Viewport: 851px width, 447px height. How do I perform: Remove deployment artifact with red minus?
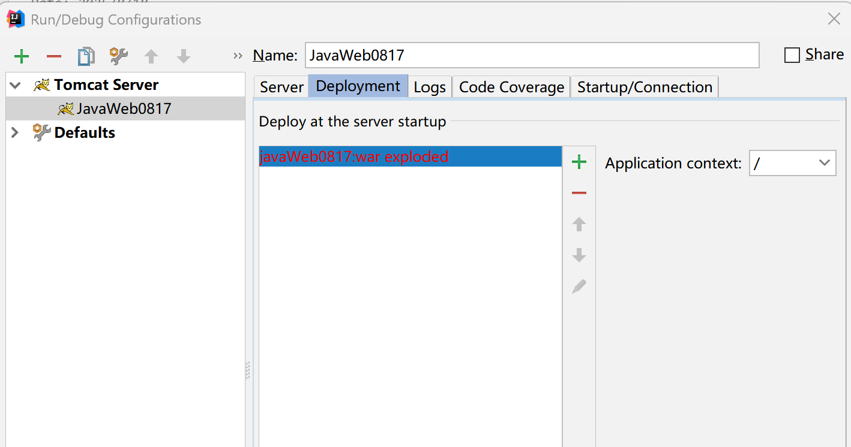[579, 193]
